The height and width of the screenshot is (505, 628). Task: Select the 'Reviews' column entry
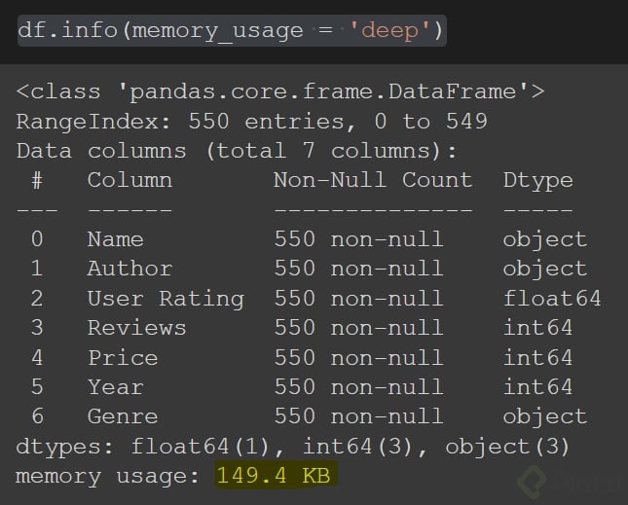pyautogui.click(x=136, y=328)
